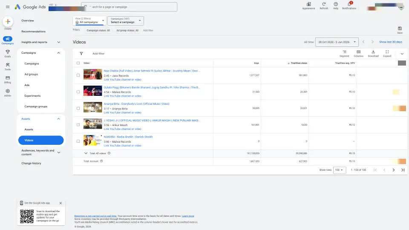
Task: Select the Ananya Birla video row checkbox
Action: click(78, 108)
